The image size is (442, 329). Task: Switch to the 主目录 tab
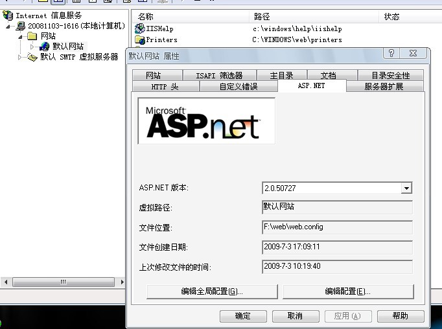pos(282,75)
